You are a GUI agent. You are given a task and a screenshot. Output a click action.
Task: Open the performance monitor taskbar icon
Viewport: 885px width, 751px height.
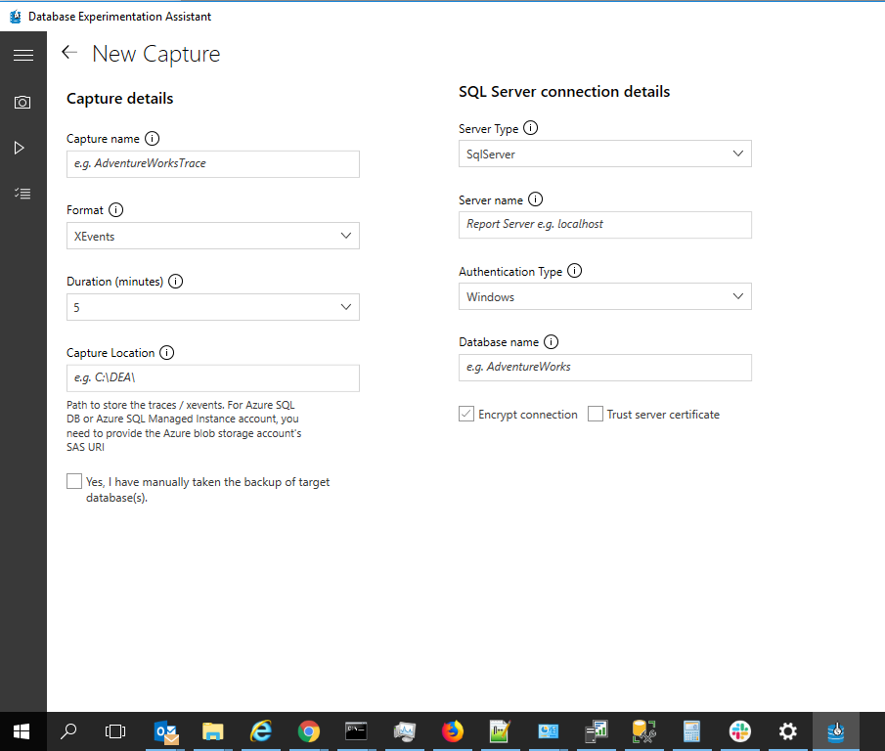click(404, 731)
